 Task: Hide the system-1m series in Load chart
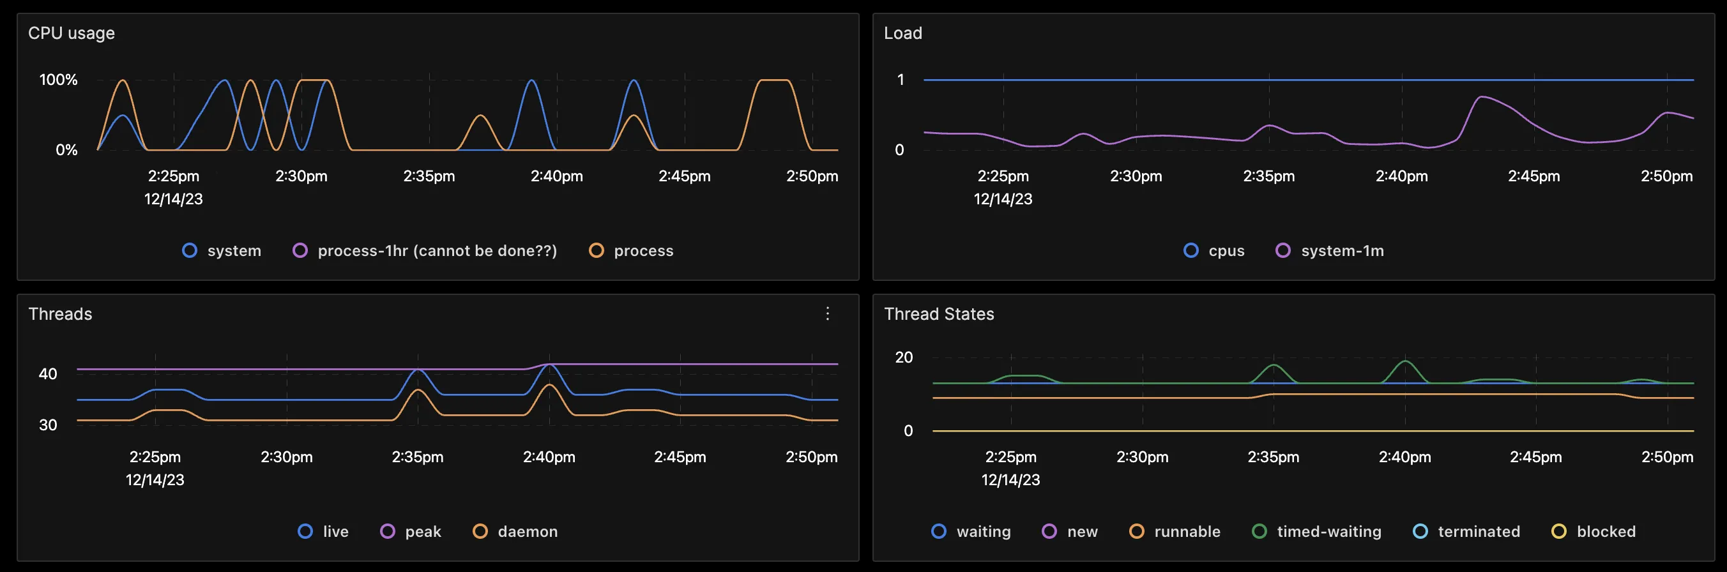[1330, 250]
